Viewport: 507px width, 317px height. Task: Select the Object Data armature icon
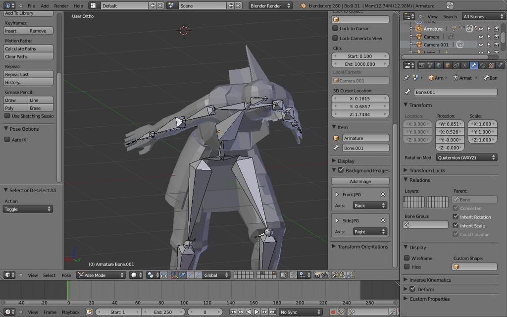click(465, 65)
